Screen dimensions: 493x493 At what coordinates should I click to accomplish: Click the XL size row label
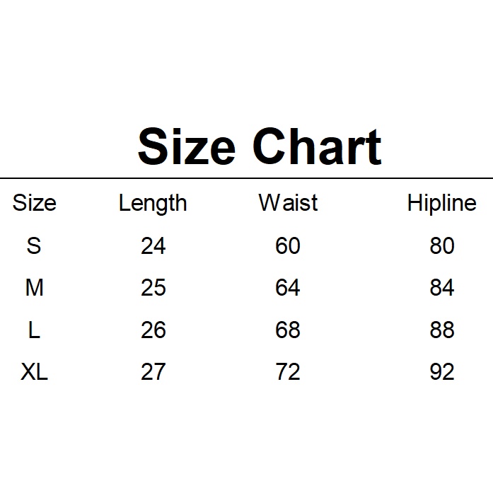(34, 371)
